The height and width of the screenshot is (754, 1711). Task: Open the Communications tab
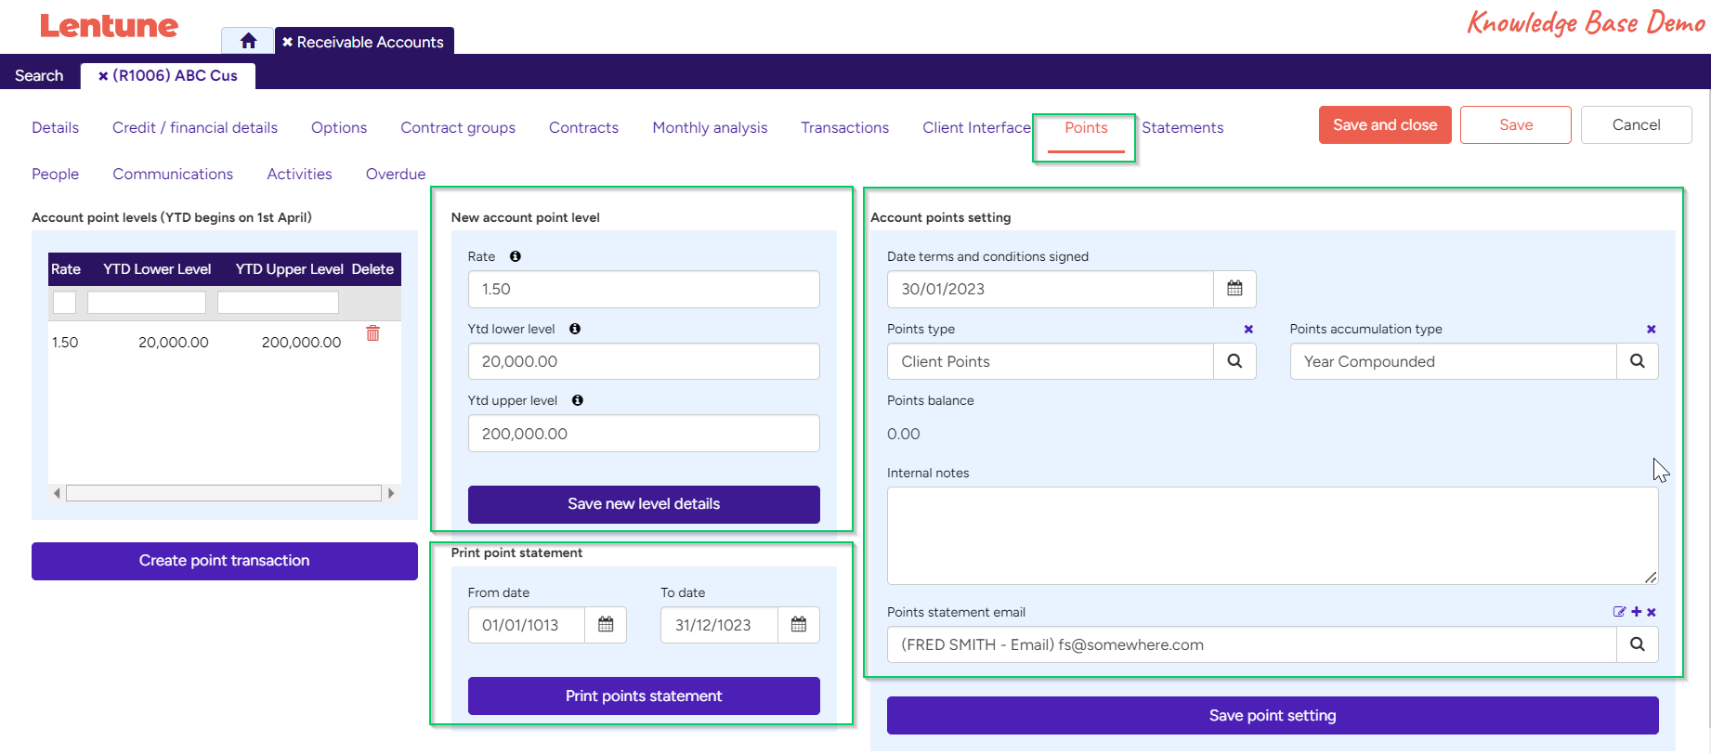point(173,175)
